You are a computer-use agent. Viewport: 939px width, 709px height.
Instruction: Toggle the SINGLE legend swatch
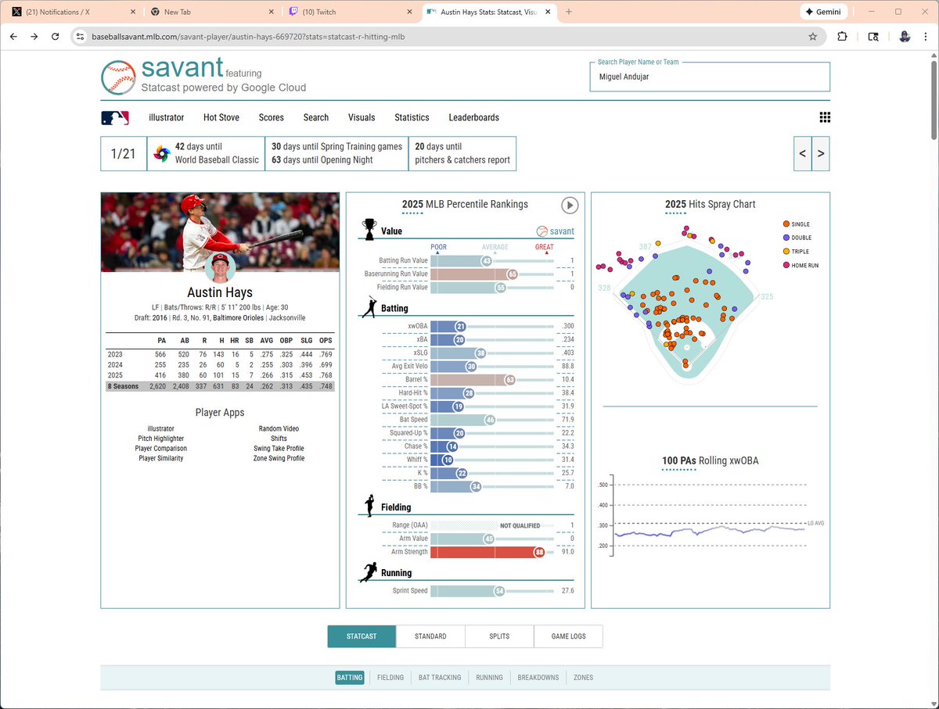(x=786, y=224)
